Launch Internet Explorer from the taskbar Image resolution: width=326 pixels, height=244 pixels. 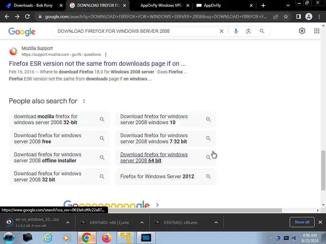[x=48, y=238]
